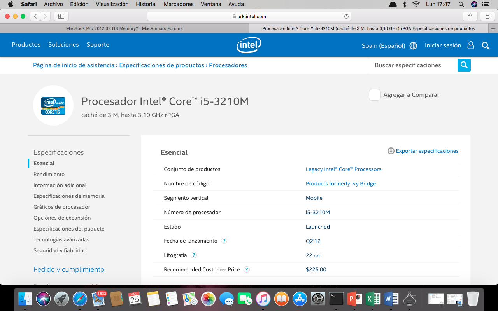Open the Historial menu
498x311 pixels.
(146, 4)
